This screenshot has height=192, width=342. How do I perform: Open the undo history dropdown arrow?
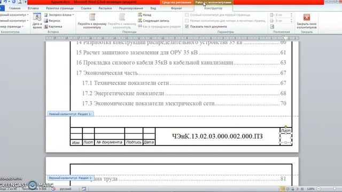pos(9,2)
